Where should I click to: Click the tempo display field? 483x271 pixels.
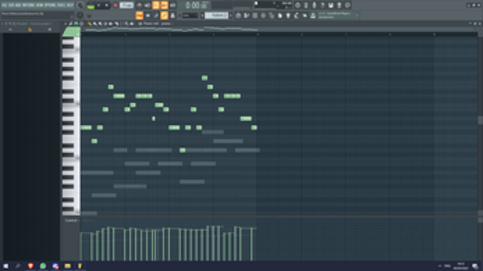(x=126, y=5)
